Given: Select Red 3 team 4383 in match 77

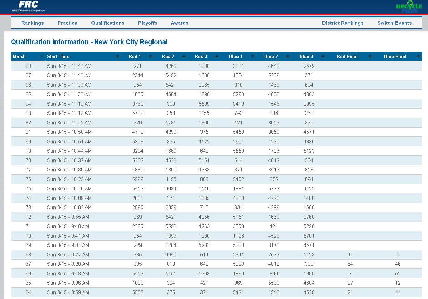Looking at the screenshot, I should coord(204,170).
